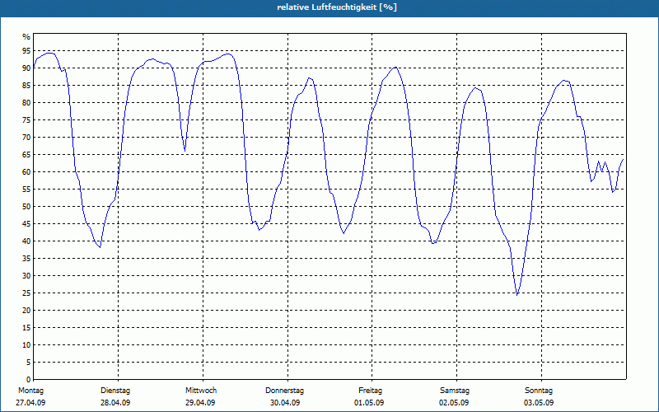Click the '28.04.09' date label

(115, 403)
